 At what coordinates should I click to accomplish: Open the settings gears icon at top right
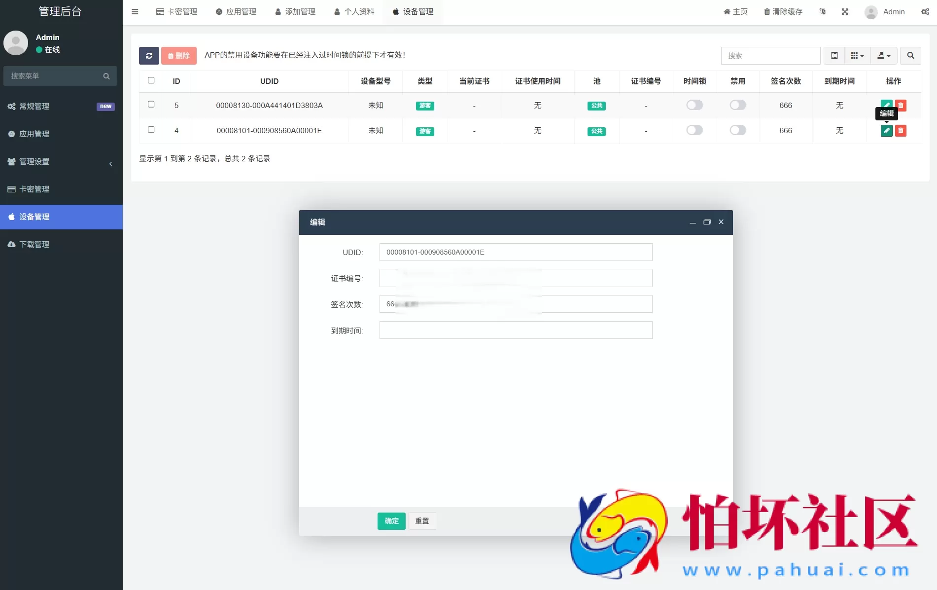925,11
